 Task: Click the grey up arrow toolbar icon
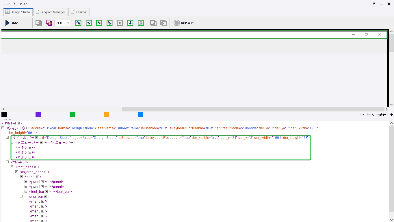point(120,23)
